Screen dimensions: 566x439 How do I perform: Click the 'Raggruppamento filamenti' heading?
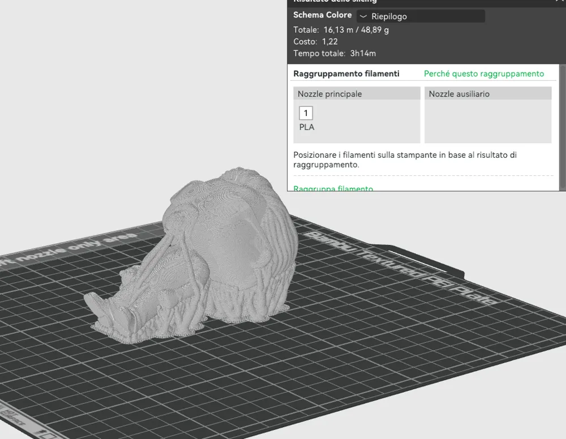[x=346, y=74]
